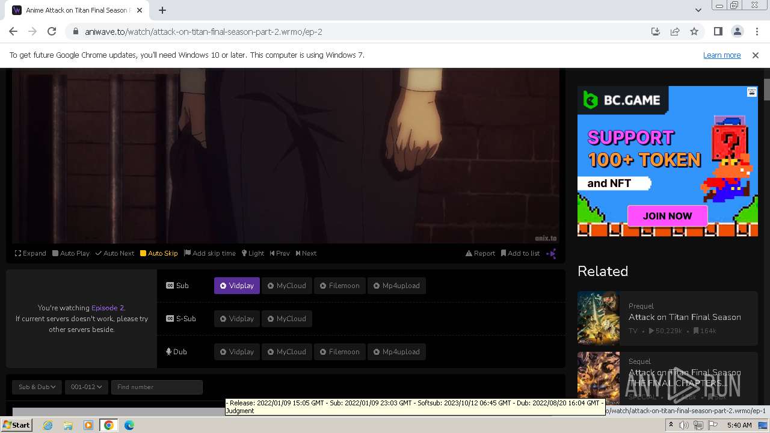The width and height of the screenshot is (770, 433).
Task: Open the Windows Start menu
Action: (x=16, y=425)
